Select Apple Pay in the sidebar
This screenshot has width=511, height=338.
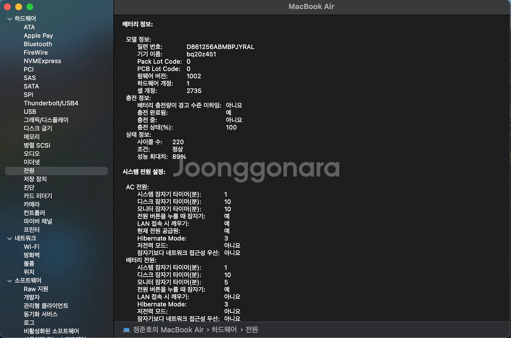[x=38, y=36]
